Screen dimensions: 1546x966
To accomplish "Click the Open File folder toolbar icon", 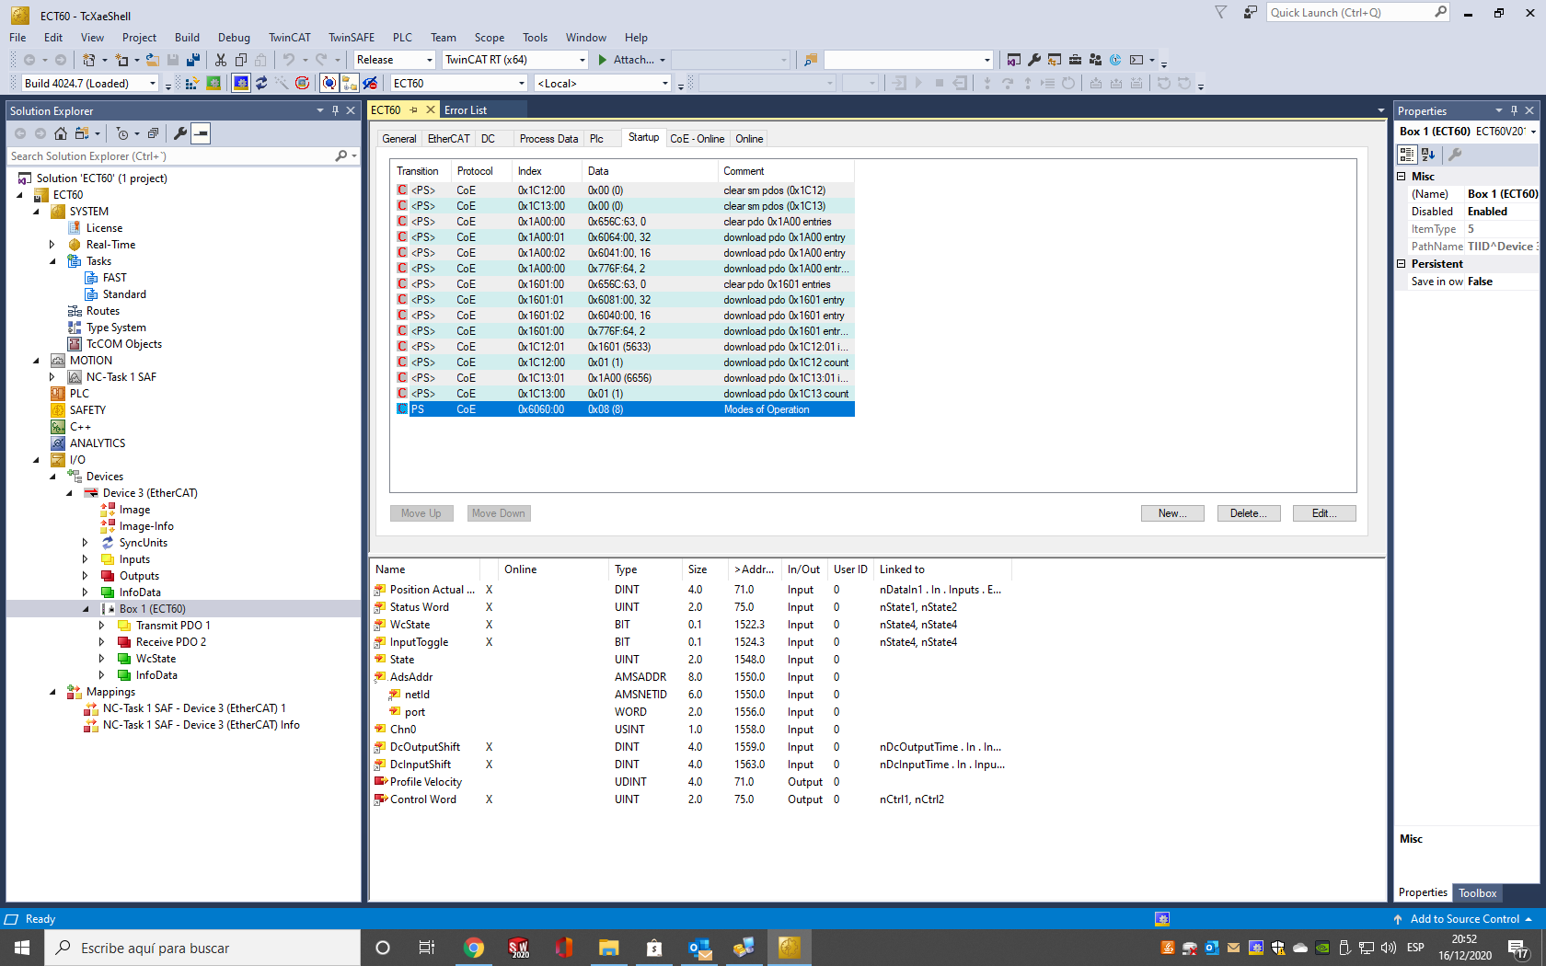I will (153, 60).
